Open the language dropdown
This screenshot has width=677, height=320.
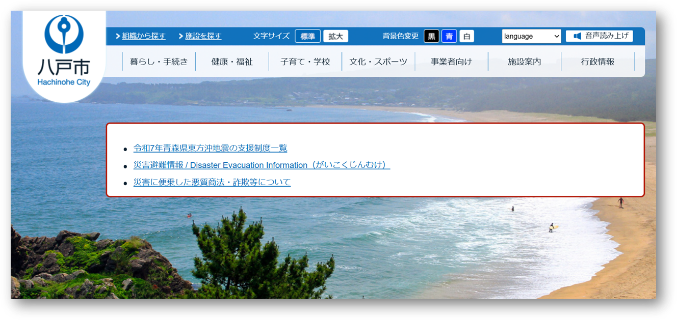[531, 36]
